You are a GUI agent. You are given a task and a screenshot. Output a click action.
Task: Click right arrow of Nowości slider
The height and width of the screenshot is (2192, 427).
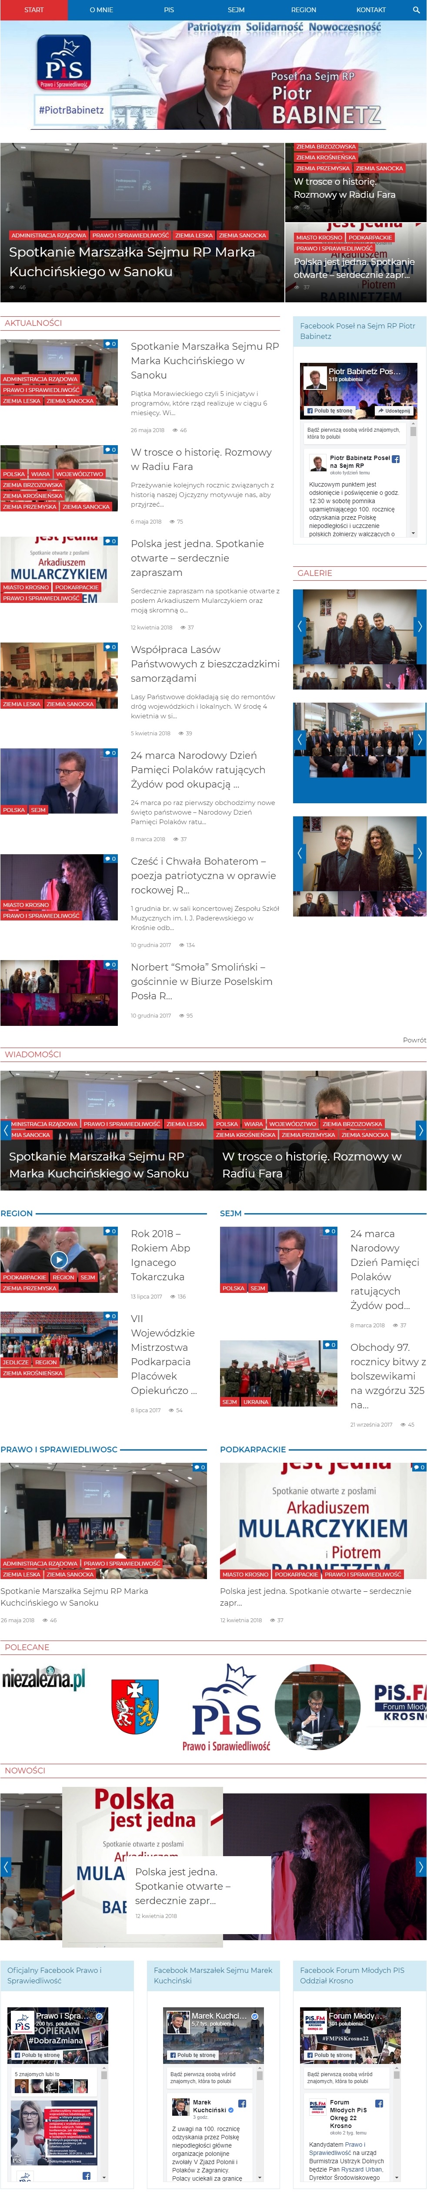click(420, 1868)
